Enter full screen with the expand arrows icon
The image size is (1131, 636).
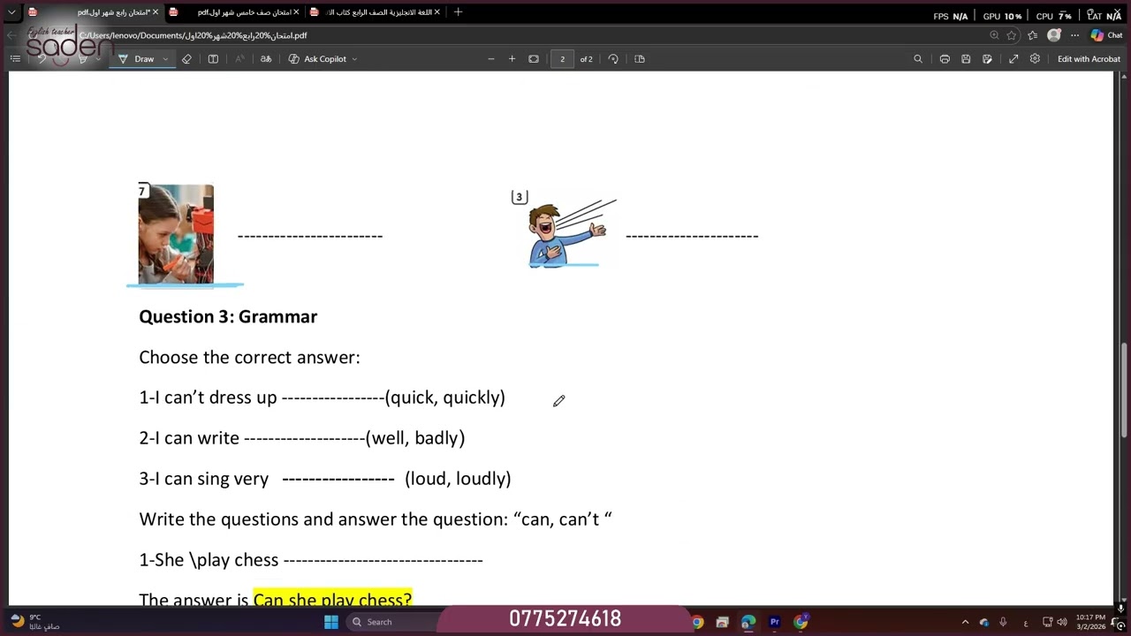coord(1013,59)
